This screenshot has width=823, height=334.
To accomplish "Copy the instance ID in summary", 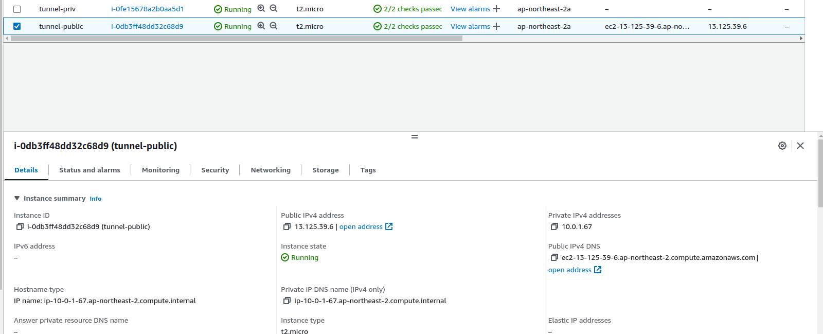I will [20, 226].
